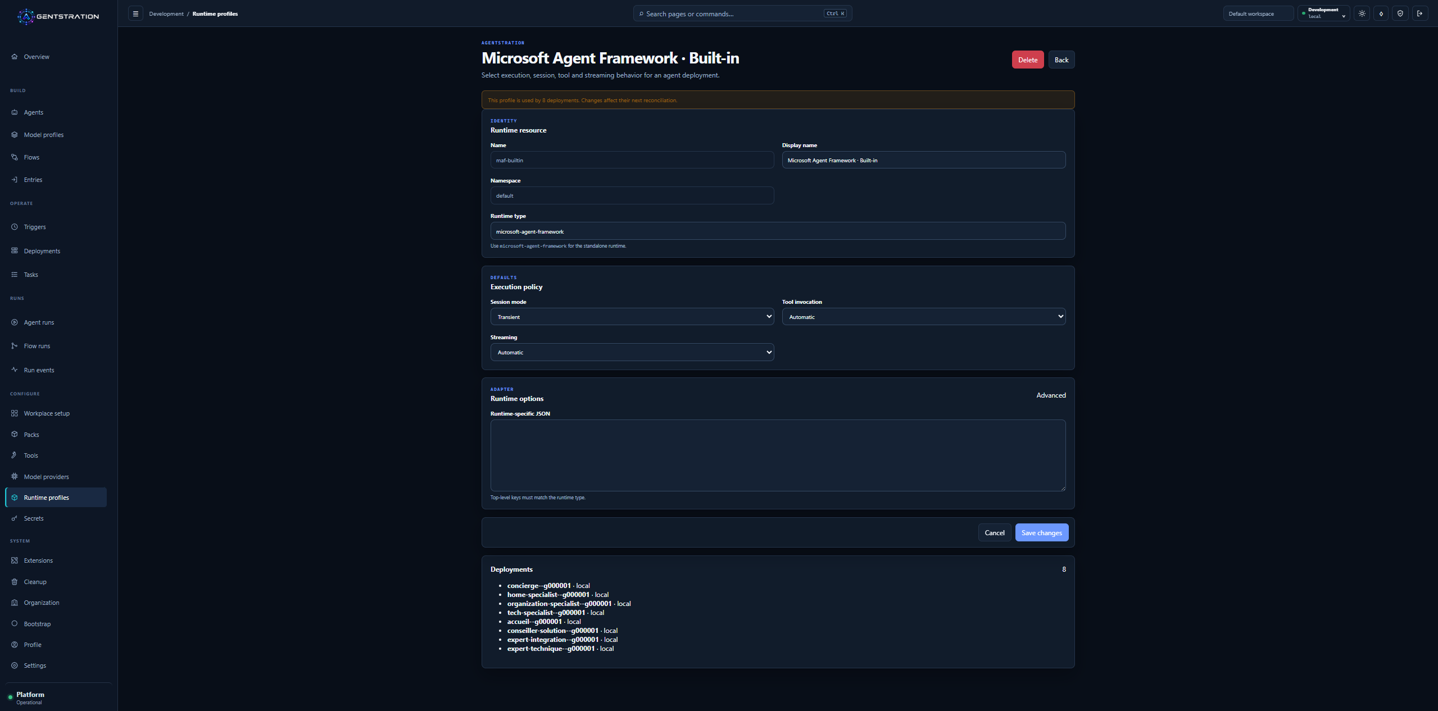Click the Development breadcrumb link
This screenshot has height=711, width=1438.
tap(166, 13)
